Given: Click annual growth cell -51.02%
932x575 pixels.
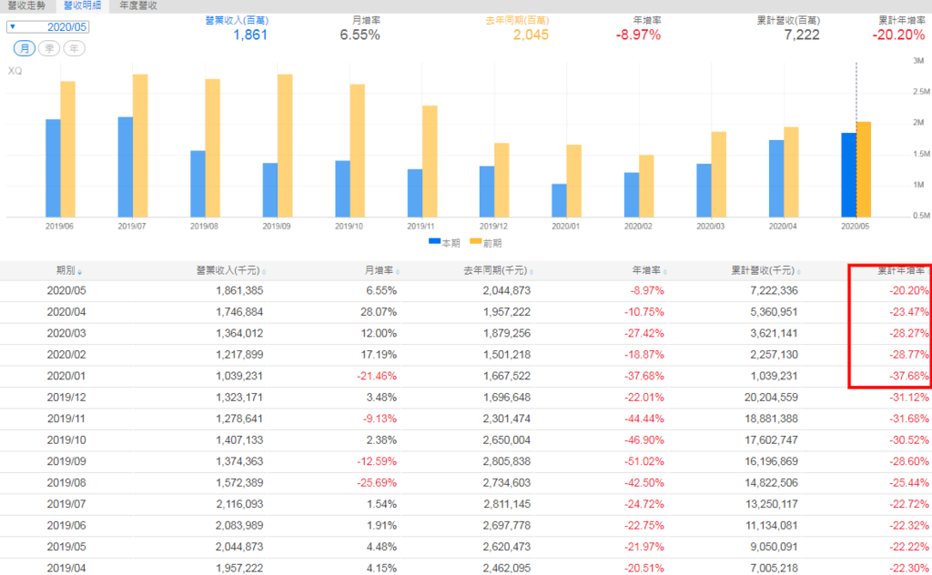Looking at the screenshot, I should (644, 461).
